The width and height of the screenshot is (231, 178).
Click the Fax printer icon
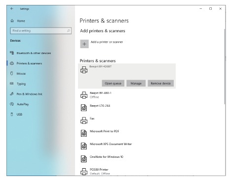(84, 120)
